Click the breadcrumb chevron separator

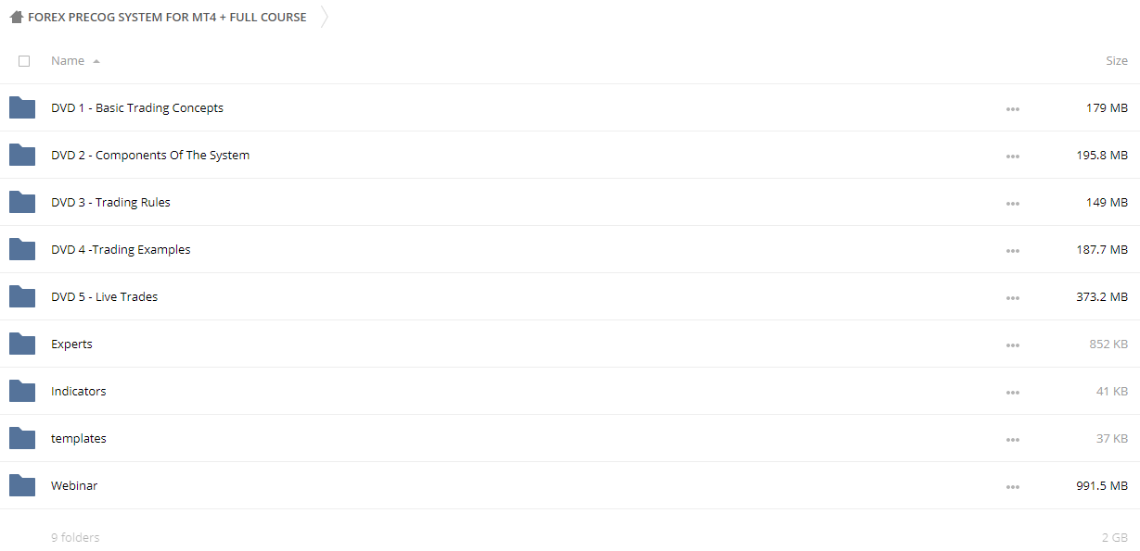click(x=325, y=17)
